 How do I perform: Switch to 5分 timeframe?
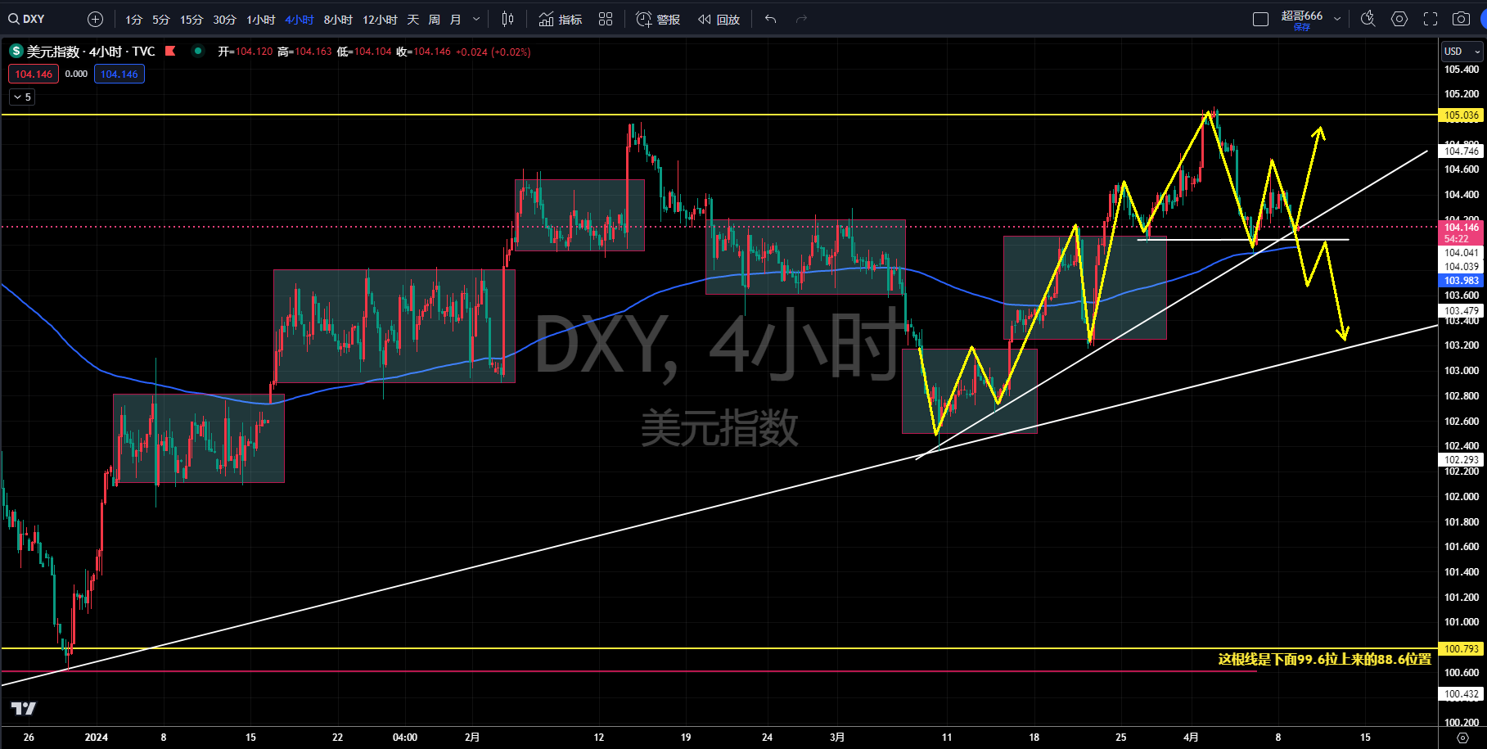point(161,19)
